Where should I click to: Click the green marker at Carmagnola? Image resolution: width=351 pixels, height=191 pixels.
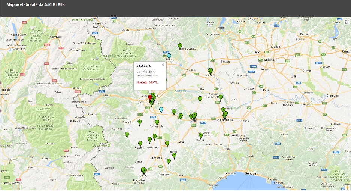tap(157, 123)
